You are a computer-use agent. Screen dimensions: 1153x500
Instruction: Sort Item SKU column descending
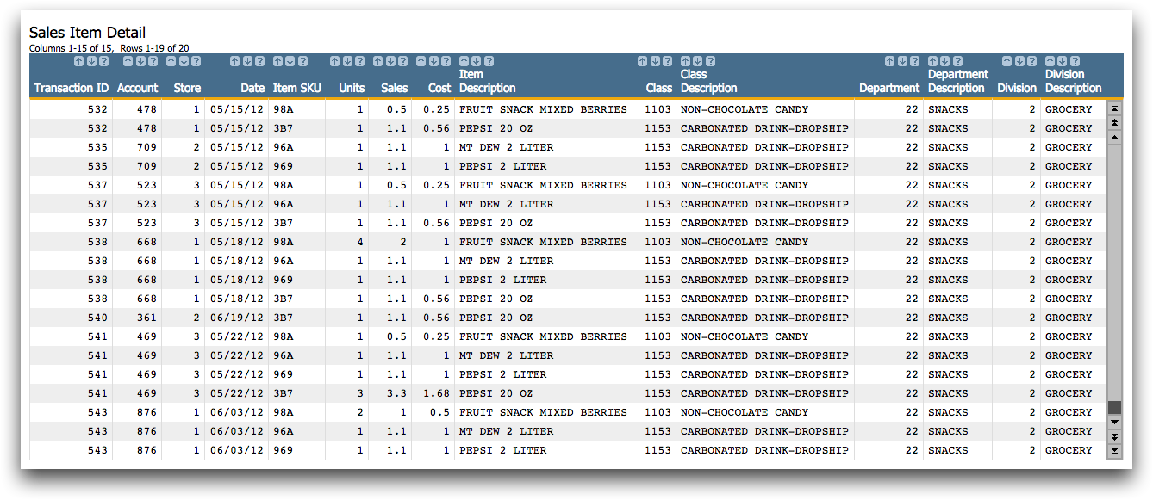tap(290, 61)
